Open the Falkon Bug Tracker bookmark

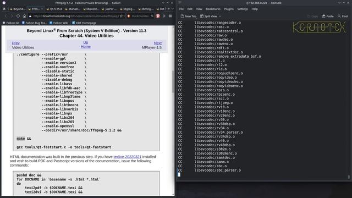pos(34,23)
